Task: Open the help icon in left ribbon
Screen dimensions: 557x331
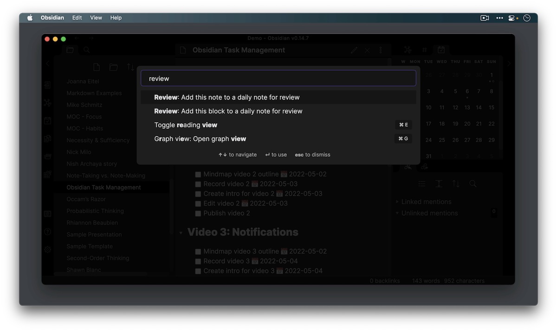Action: coord(47,232)
